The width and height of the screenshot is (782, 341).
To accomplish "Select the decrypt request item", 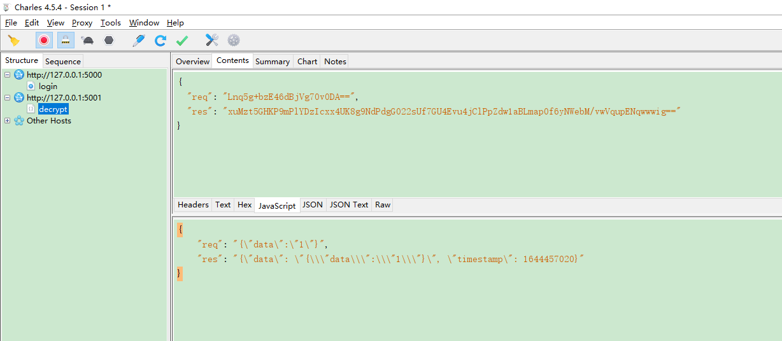I will (53, 109).
